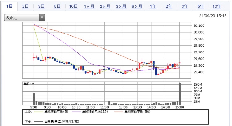Click the 15:00 time axis label

(x=180, y=107)
